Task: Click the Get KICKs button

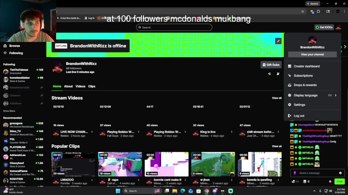Action: [324, 27]
